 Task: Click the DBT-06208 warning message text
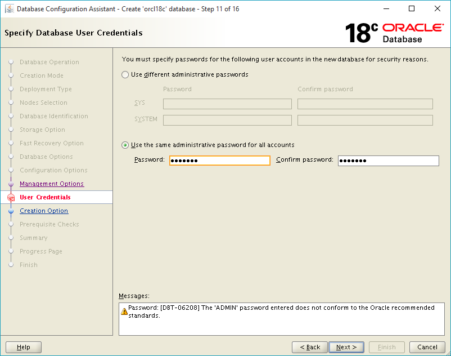281,311
